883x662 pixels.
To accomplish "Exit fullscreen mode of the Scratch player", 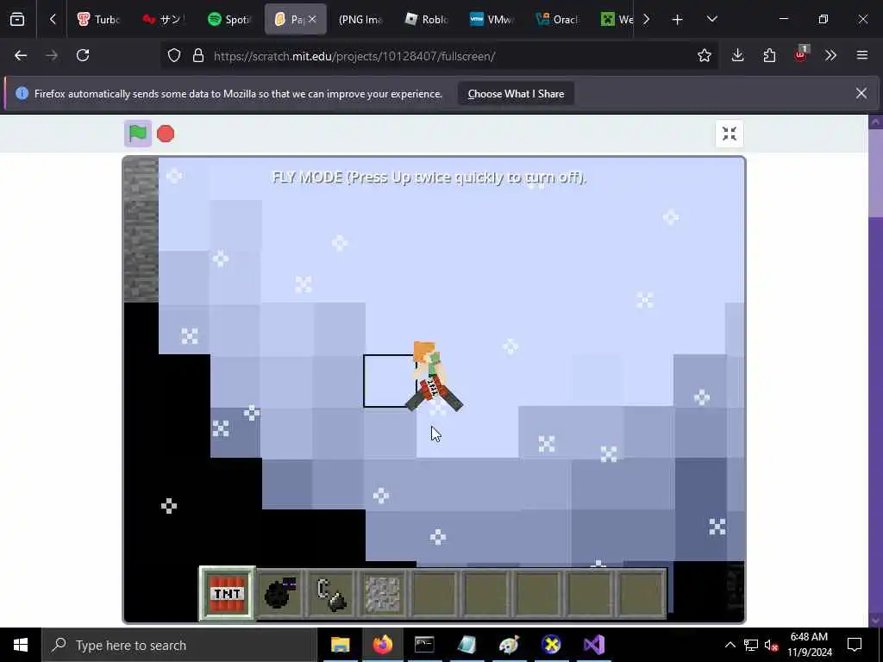I will 730,134.
